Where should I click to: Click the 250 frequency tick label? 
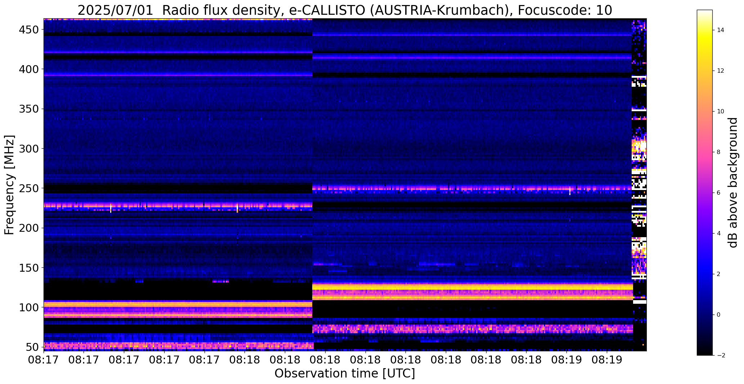coord(28,188)
